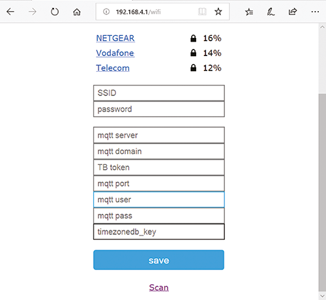This screenshot has width=326, height=300.
Task: Open the browser home page icon
Action: coord(77,12)
